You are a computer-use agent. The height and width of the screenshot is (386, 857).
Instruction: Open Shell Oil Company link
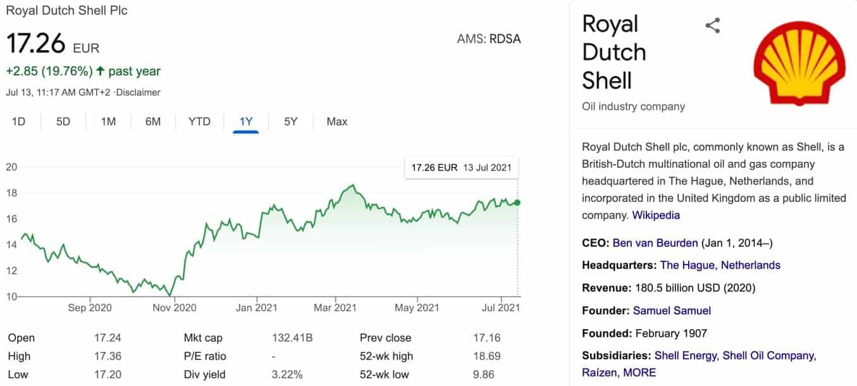(x=769, y=356)
